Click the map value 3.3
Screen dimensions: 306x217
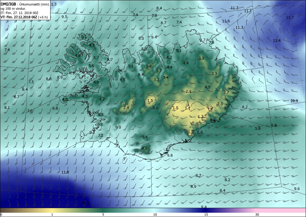pyautogui.click(x=214, y=74)
